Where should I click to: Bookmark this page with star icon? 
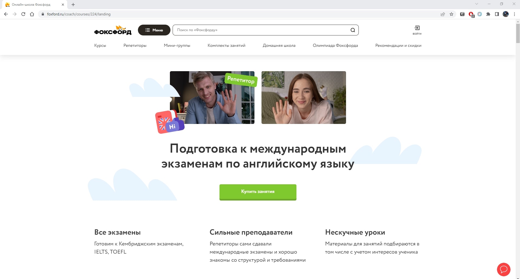click(451, 14)
